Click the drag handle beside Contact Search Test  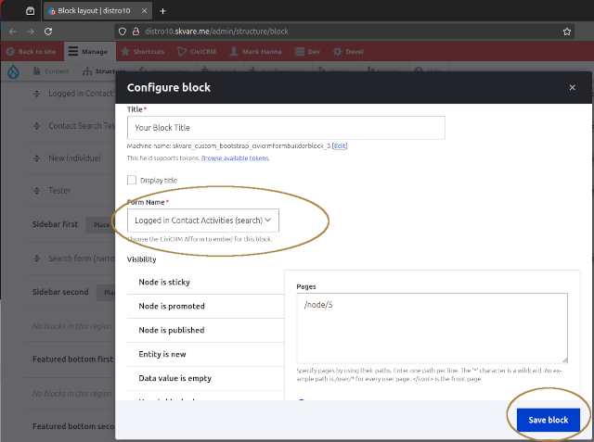37,126
